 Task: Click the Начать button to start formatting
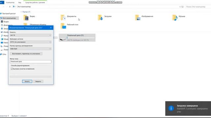pos(27,81)
